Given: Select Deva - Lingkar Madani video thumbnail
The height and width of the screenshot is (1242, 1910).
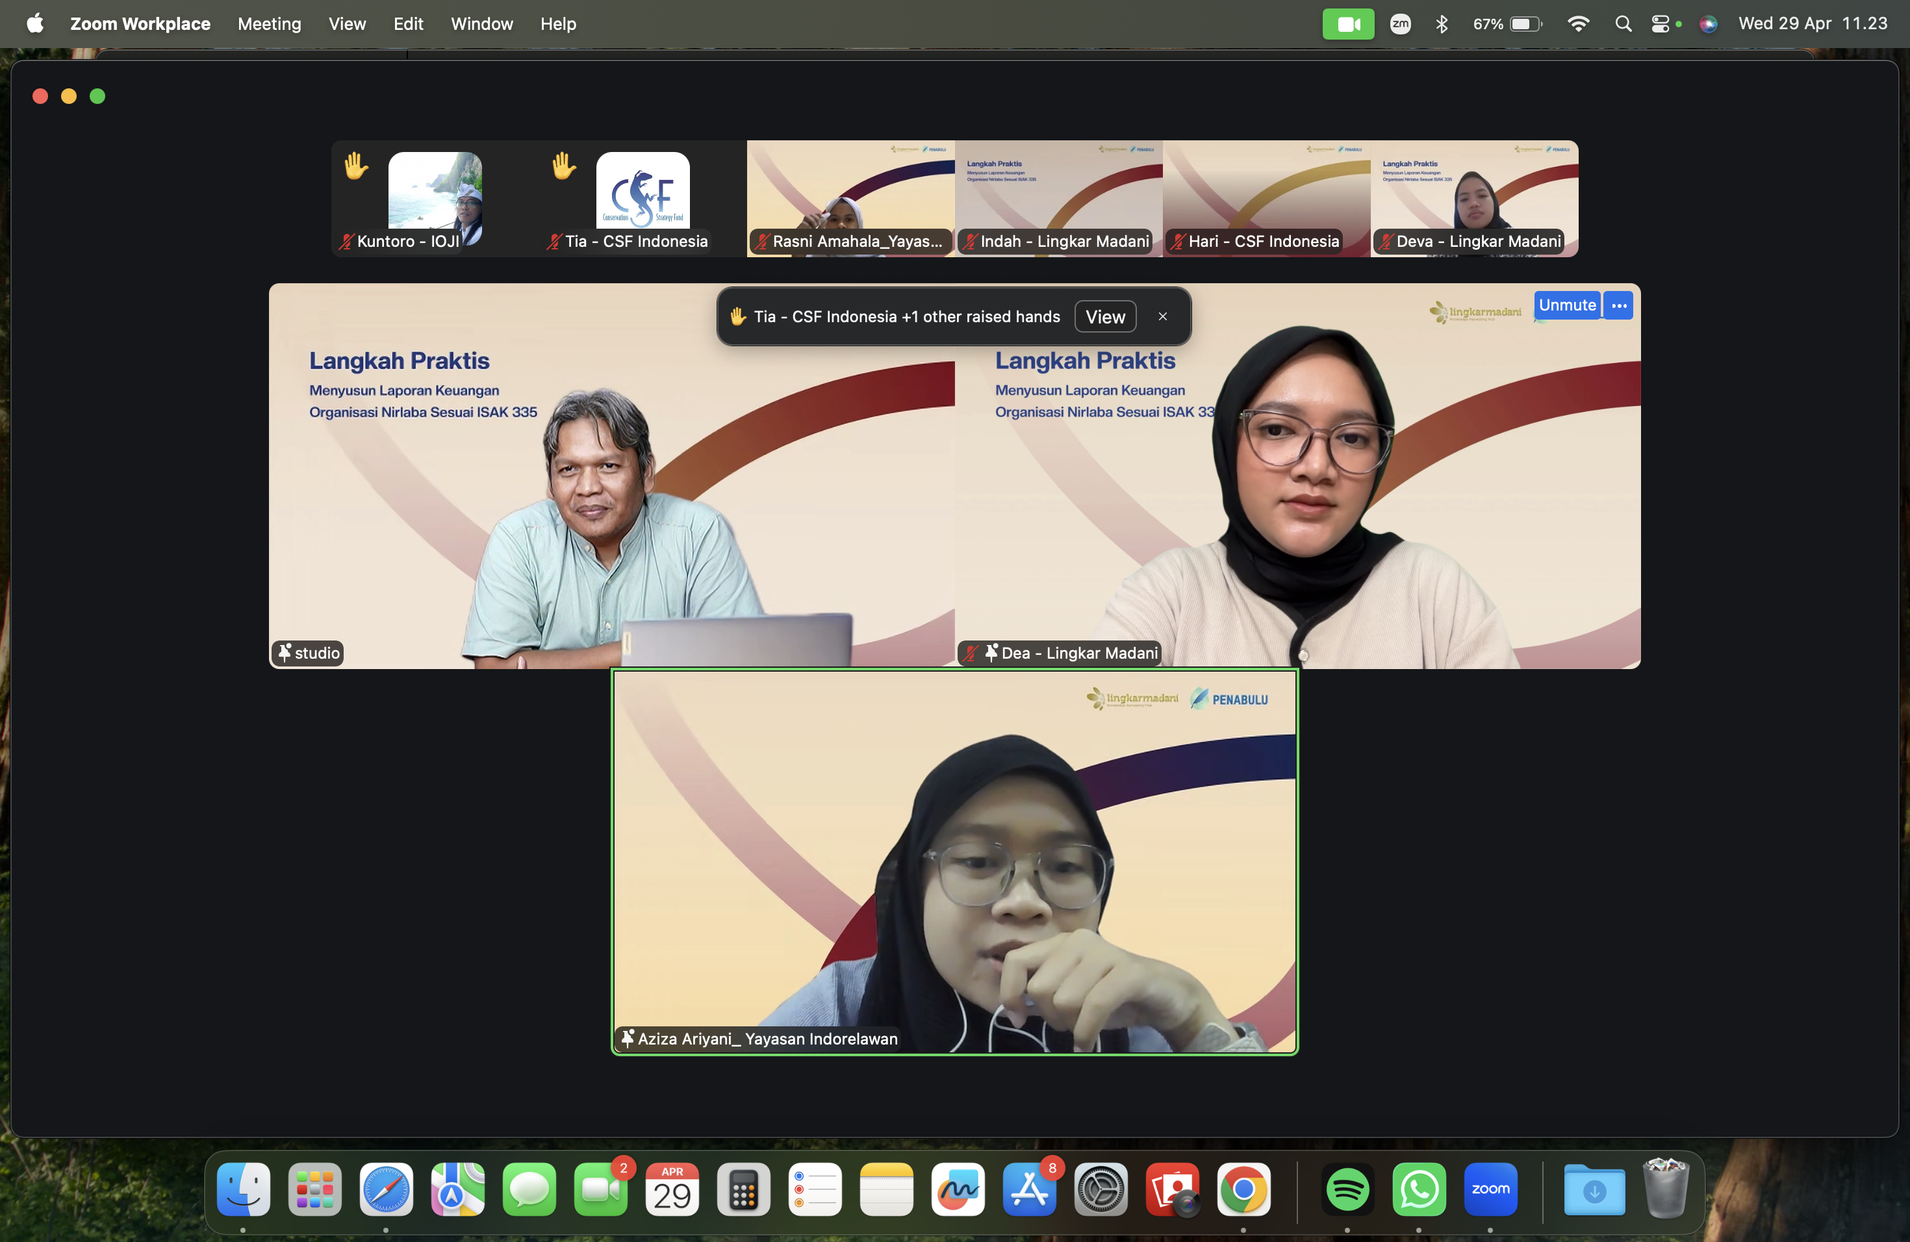Looking at the screenshot, I should click(x=1474, y=199).
